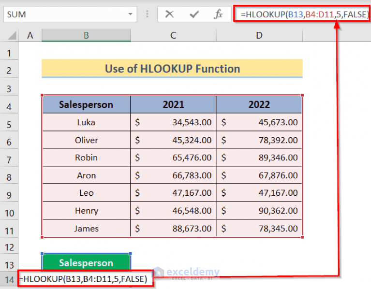Select all cells with the corner triangle
The width and height of the screenshot is (371, 289).
point(12,35)
